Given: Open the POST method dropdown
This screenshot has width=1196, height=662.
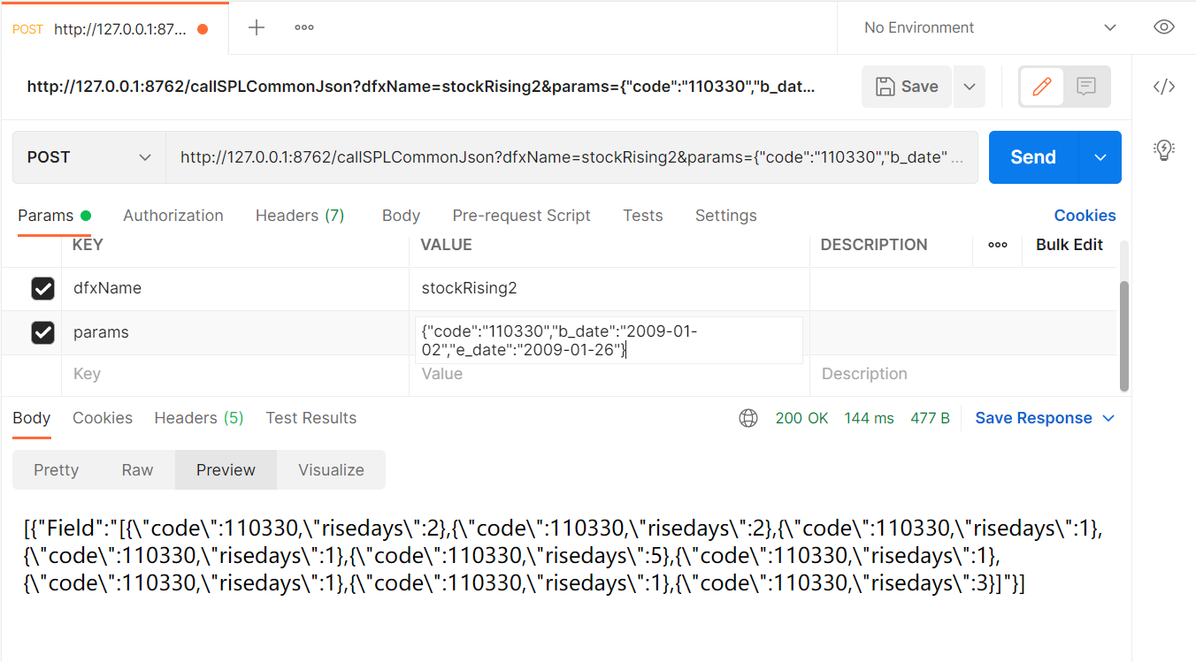Looking at the screenshot, I should point(88,157).
